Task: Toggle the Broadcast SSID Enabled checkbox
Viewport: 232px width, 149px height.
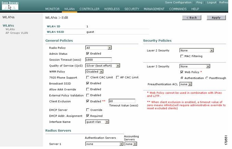Action: 88,83
